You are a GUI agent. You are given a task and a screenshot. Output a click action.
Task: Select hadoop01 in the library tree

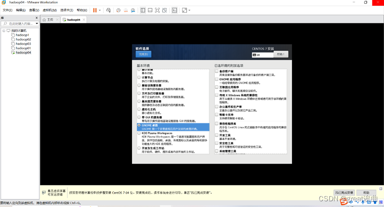[23, 48]
